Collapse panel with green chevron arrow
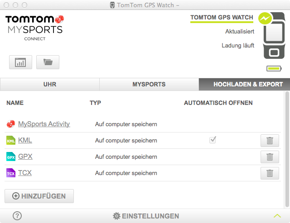 click(277, 216)
